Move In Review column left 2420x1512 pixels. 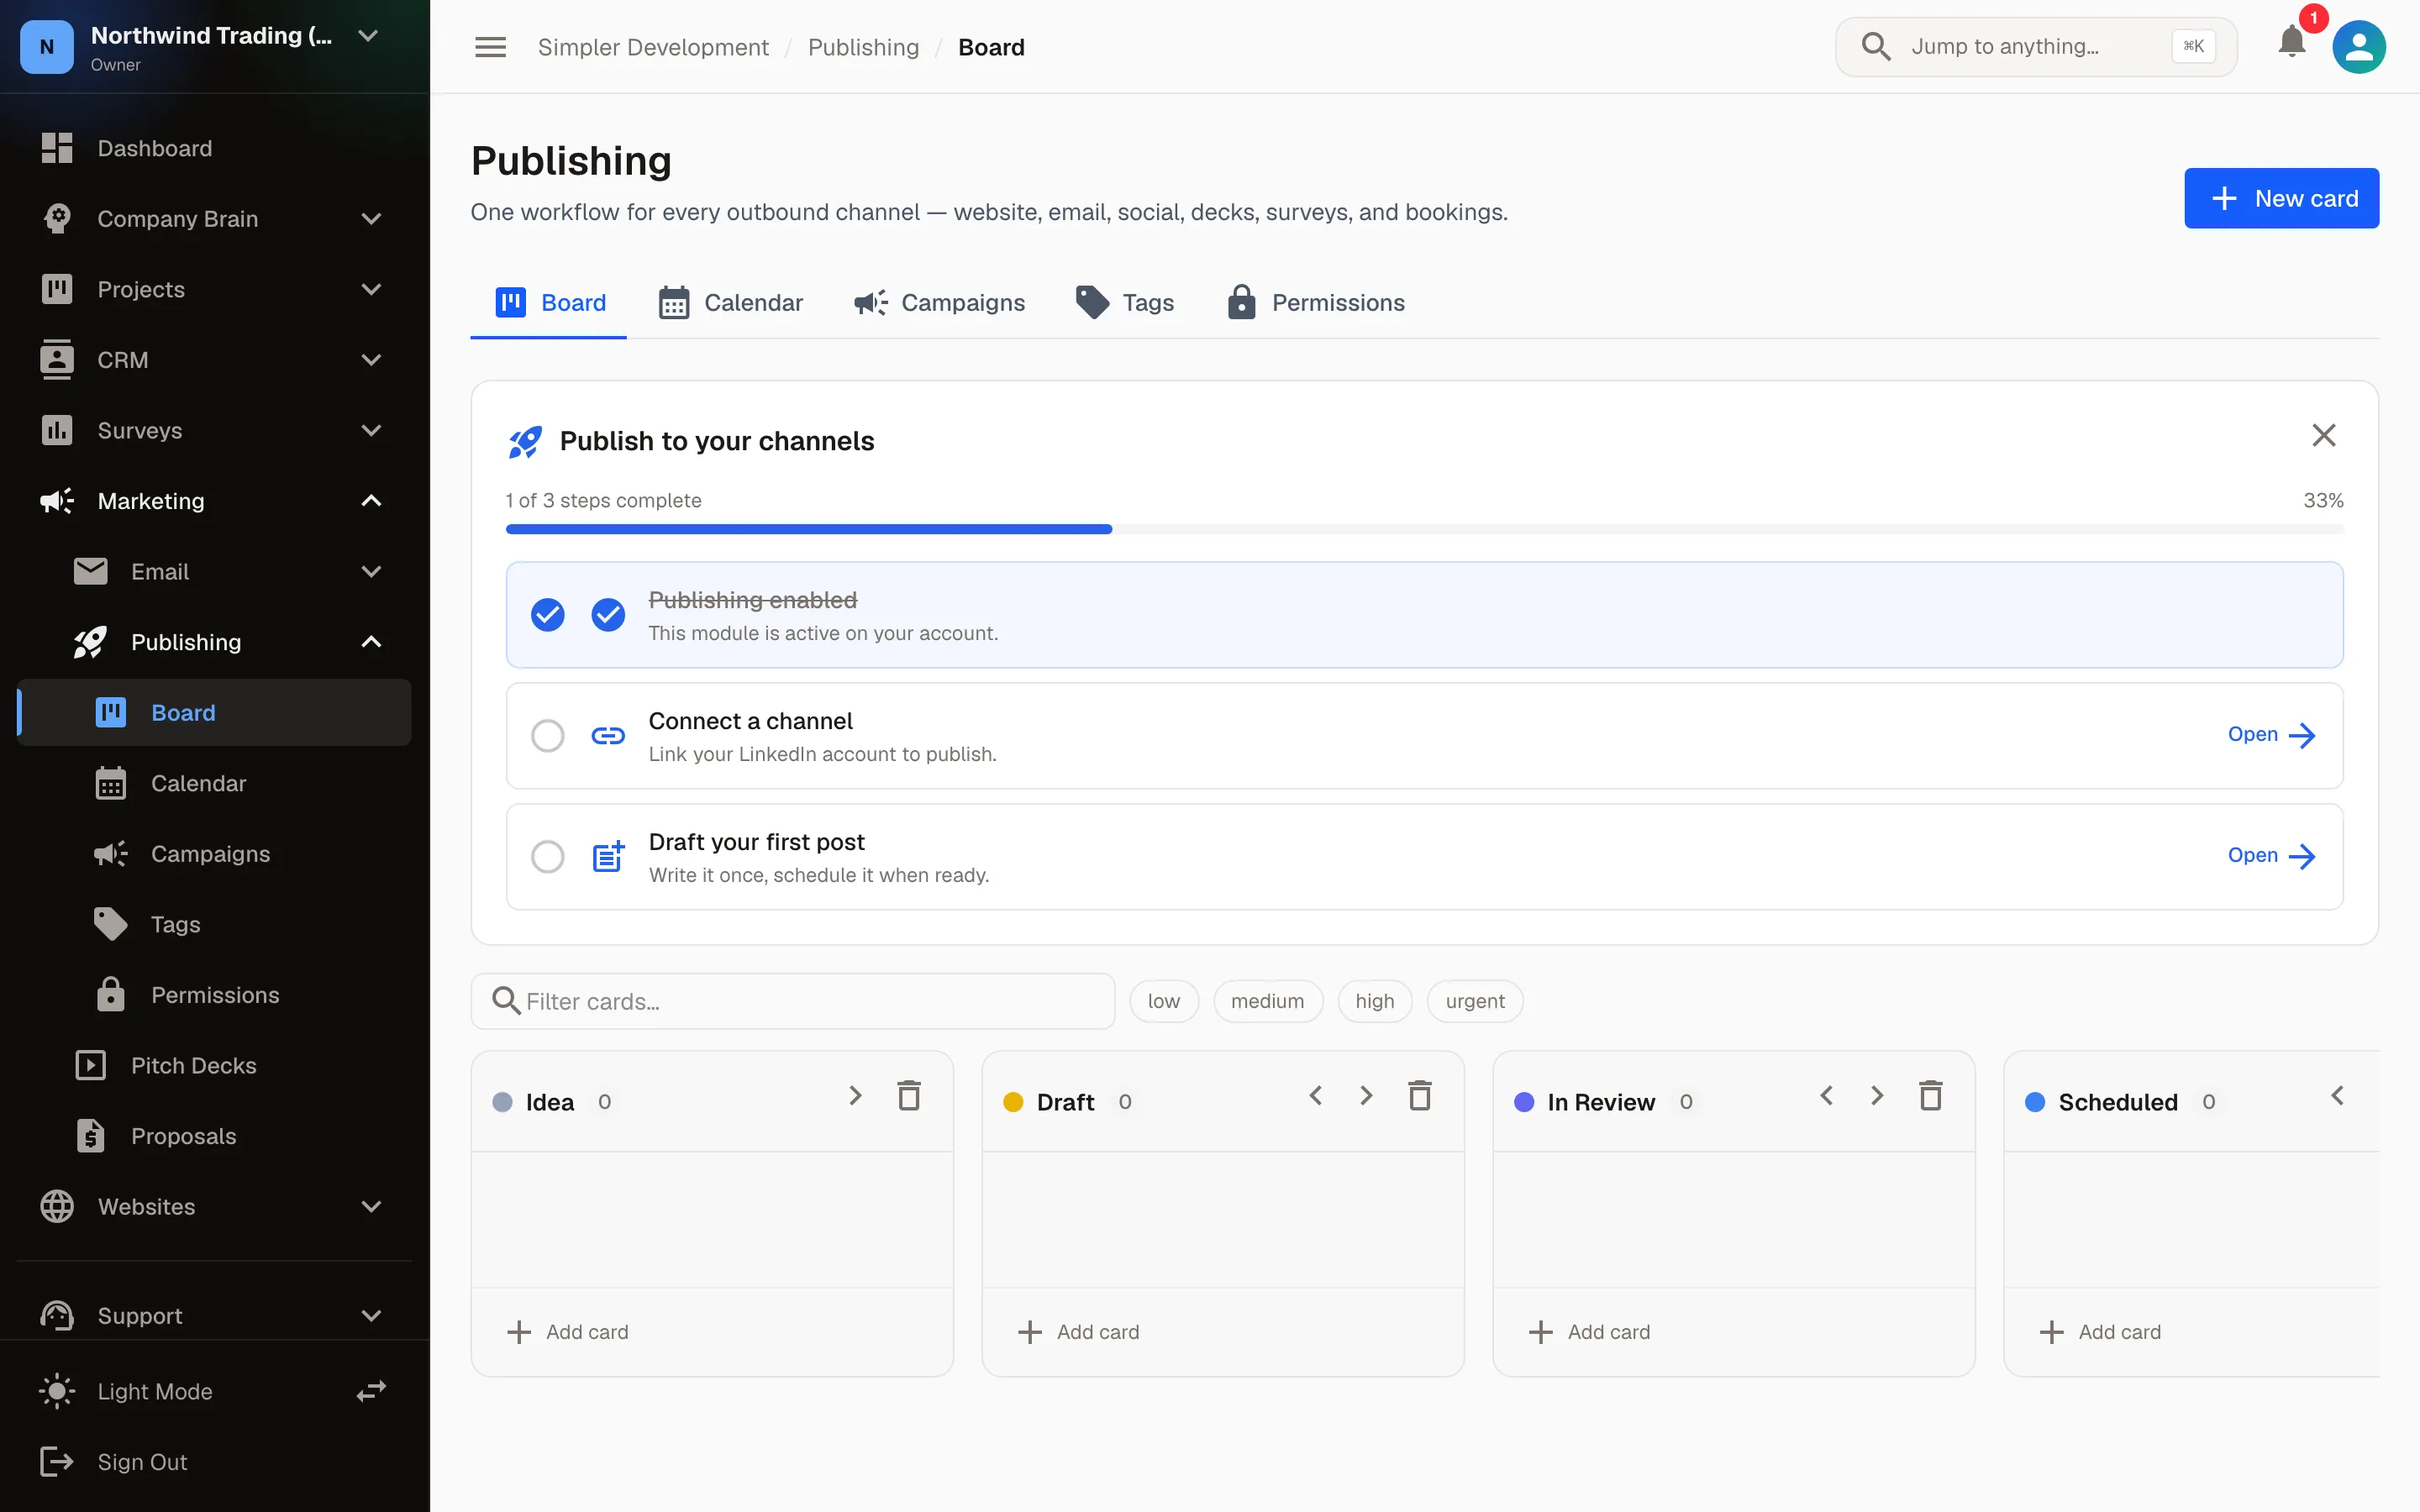pos(1827,1096)
